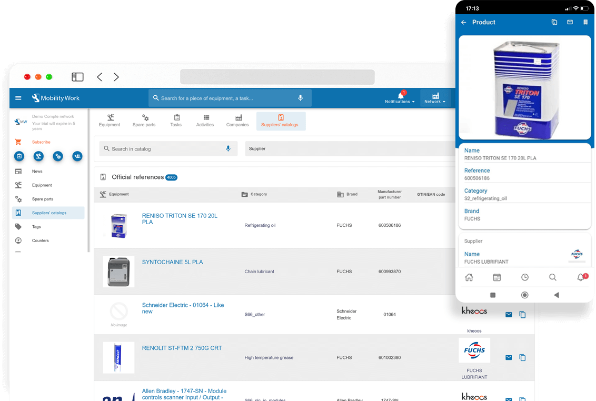Tap the search icon in phone bottom bar
Image resolution: width=596 pixels, height=401 pixels.
point(553,277)
